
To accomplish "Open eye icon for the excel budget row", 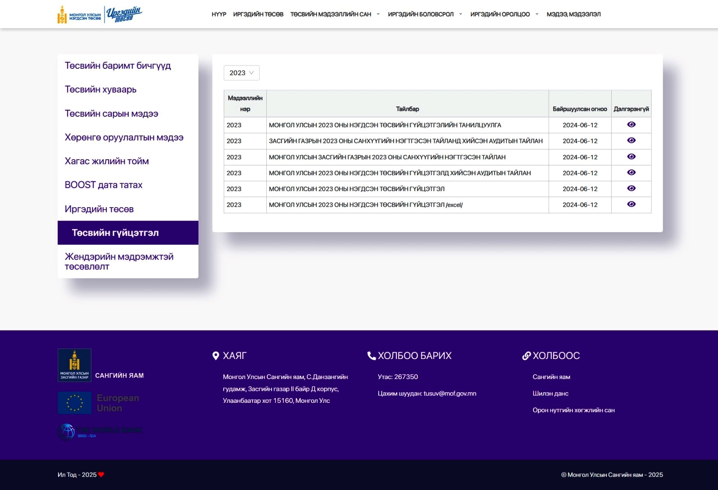I will (631, 204).
